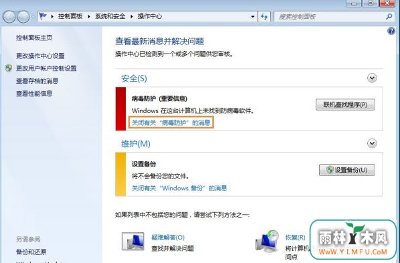Image resolution: width=400 pixels, height=263 pixels.
Task: Open 更改用户帐户控制设置 link
Action: pos(46,68)
